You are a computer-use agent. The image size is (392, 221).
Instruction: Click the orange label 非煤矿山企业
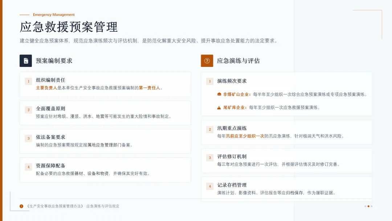point(237,95)
